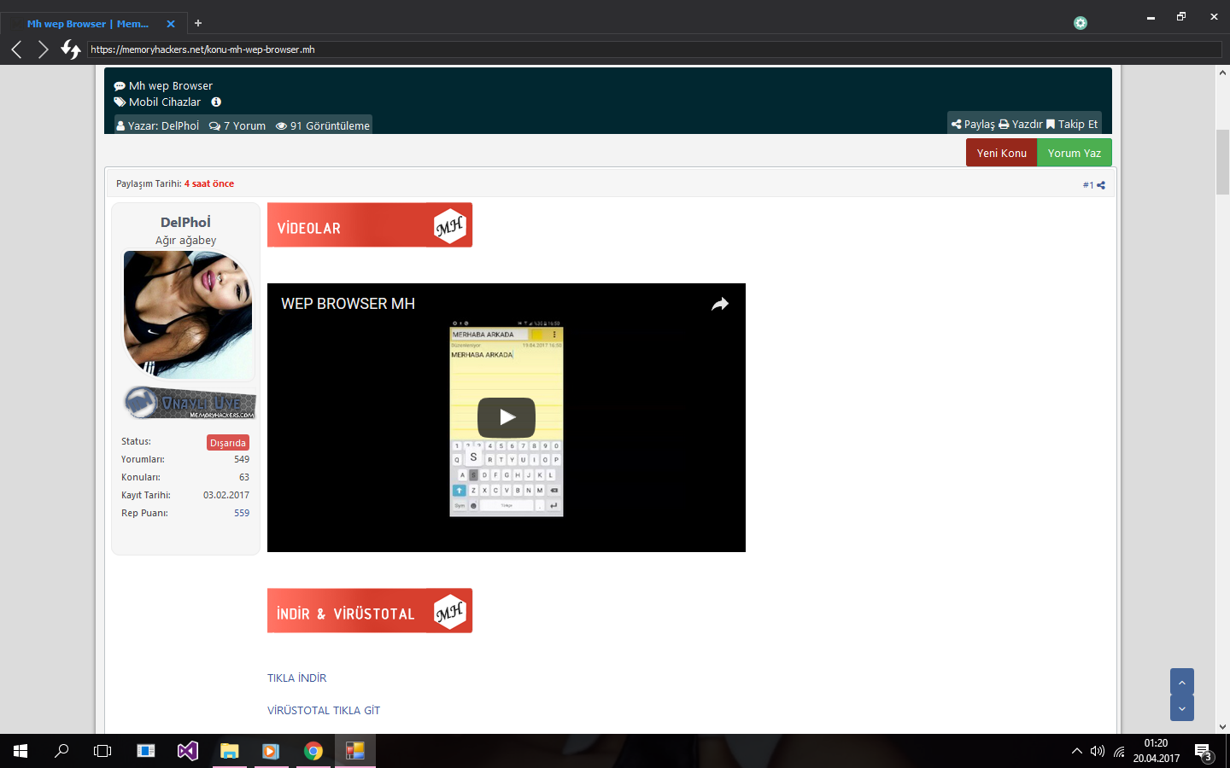
Task: Close the Mh wep Browser tab
Action: click(170, 24)
